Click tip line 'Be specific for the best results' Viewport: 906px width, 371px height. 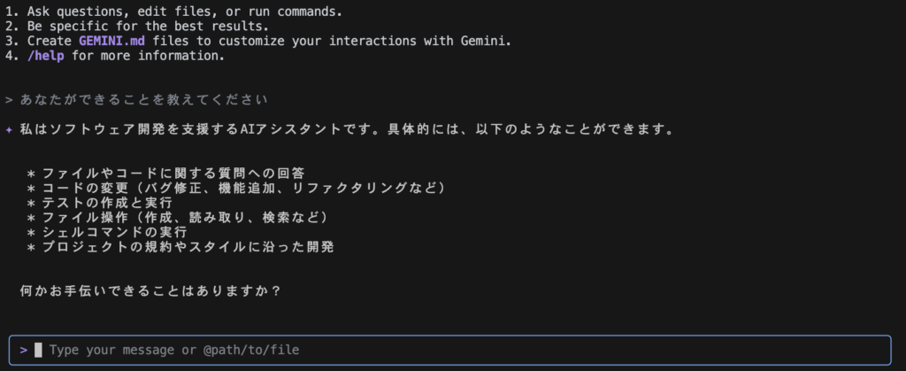(148, 26)
